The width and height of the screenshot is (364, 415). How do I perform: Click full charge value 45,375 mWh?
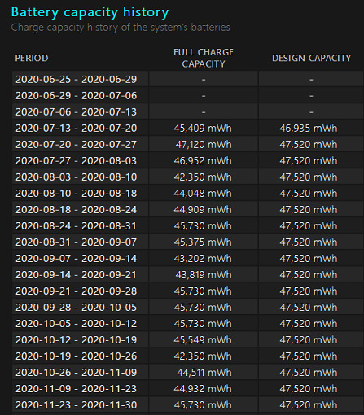click(x=203, y=242)
